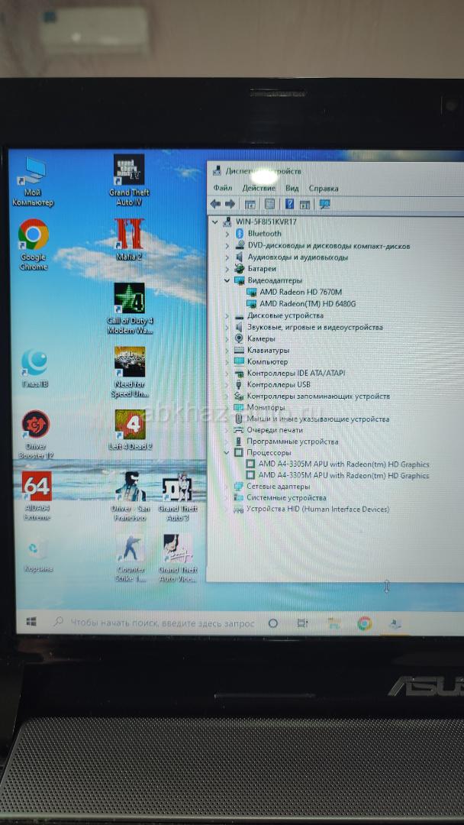Open Google Chrome desktop shortcut

[x=34, y=235]
